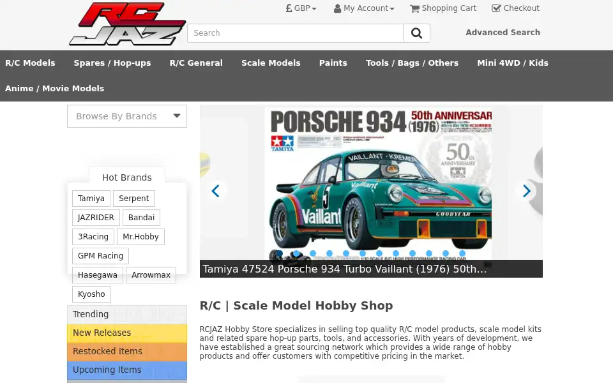The width and height of the screenshot is (613, 383).
Task: Click the Advanced Search link
Action: click(503, 33)
